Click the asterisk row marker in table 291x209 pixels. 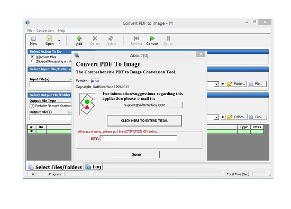[32, 131]
